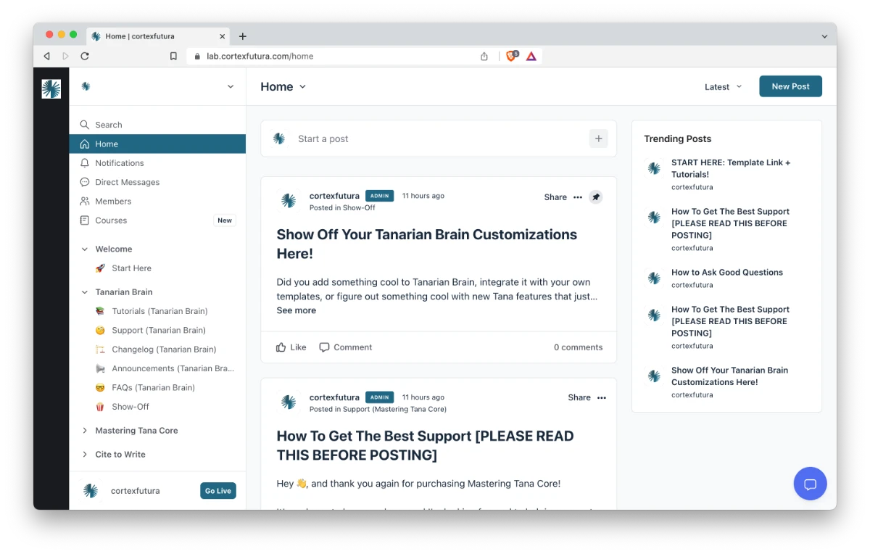Open Courses in the sidebar
The height and width of the screenshot is (554, 870).
click(x=157, y=220)
